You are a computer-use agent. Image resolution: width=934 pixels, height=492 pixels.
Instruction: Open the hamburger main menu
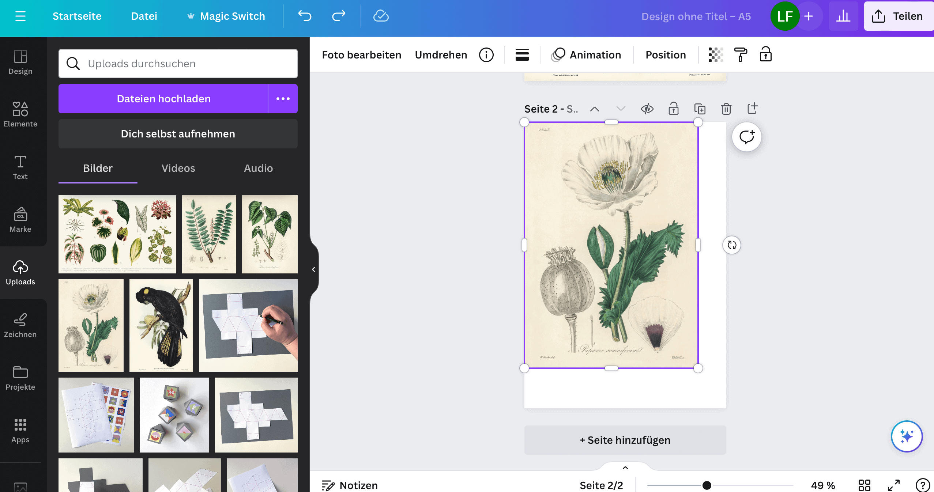click(x=20, y=16)
